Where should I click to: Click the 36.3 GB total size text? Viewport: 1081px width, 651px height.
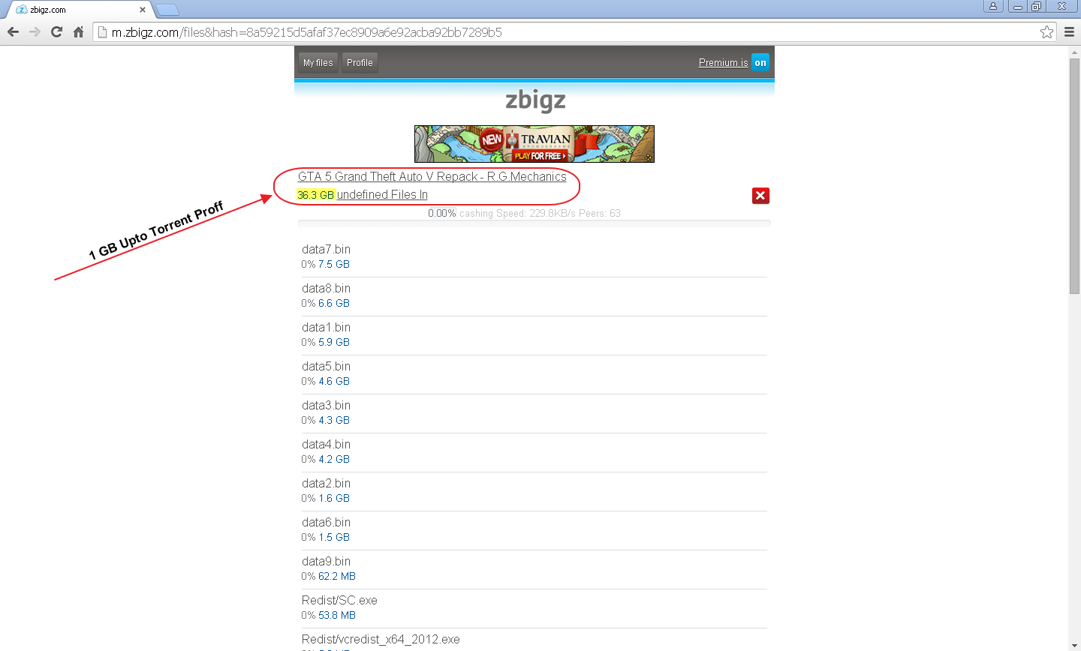pos(315,195)
